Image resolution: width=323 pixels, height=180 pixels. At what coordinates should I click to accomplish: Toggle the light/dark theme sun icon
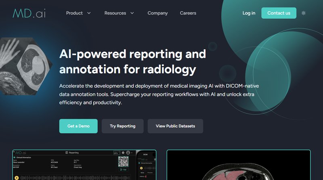(304, 13)
